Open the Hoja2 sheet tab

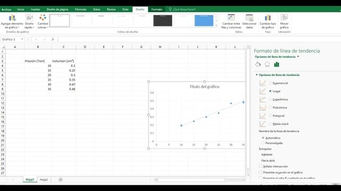click(44, 179)
